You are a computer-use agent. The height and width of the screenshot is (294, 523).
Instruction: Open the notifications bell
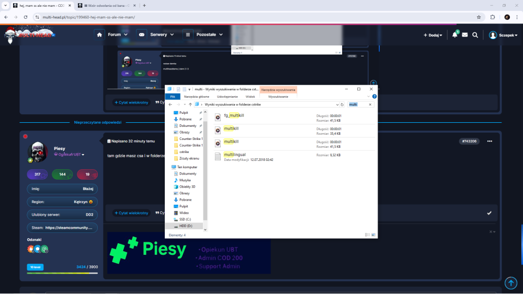click(454, 35)
